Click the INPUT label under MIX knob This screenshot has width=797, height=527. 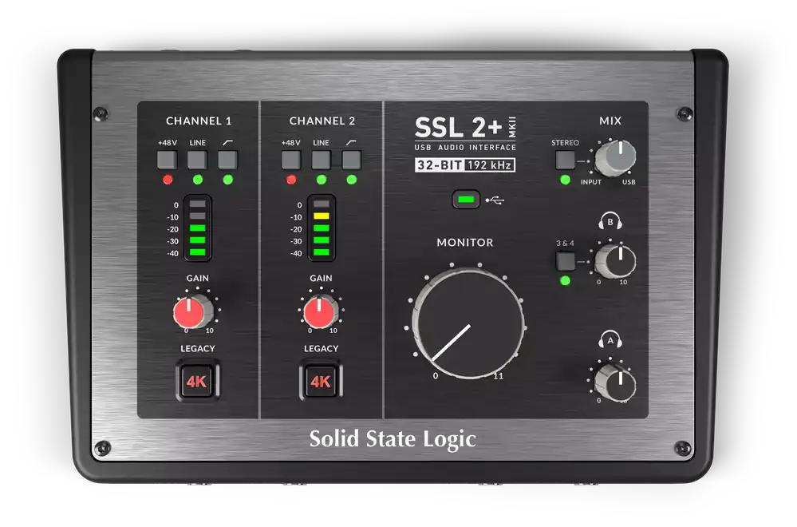pyautogui.click(x=591, y=182)
